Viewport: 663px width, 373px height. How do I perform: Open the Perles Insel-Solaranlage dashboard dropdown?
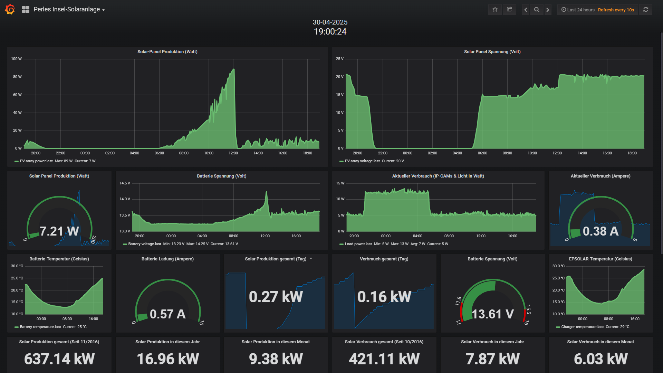point(69,10)
